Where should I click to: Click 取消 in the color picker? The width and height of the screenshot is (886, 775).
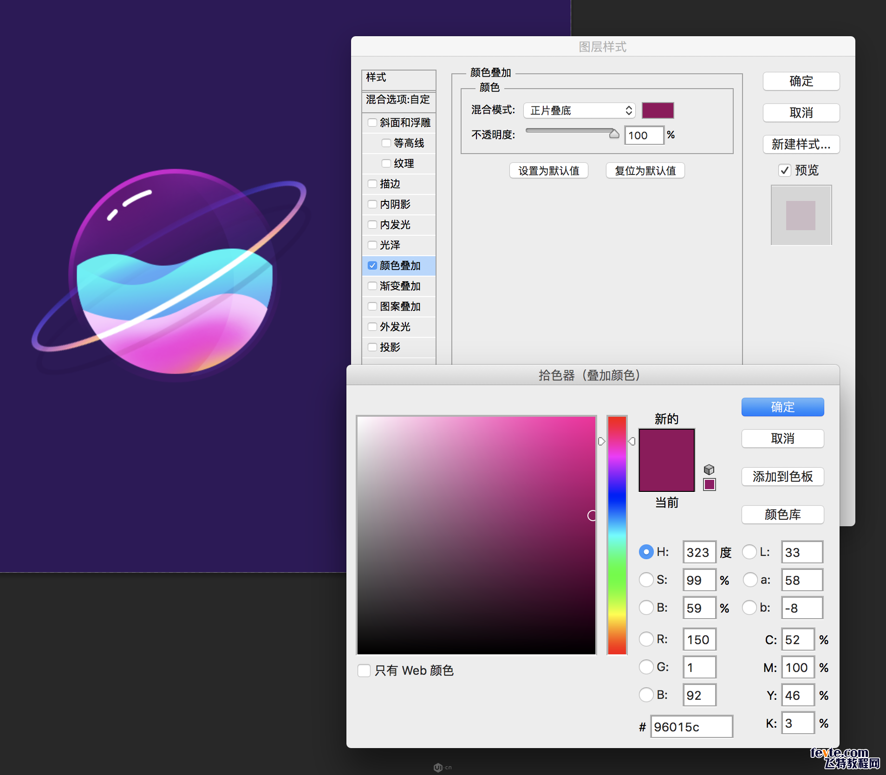coord(783,439)
